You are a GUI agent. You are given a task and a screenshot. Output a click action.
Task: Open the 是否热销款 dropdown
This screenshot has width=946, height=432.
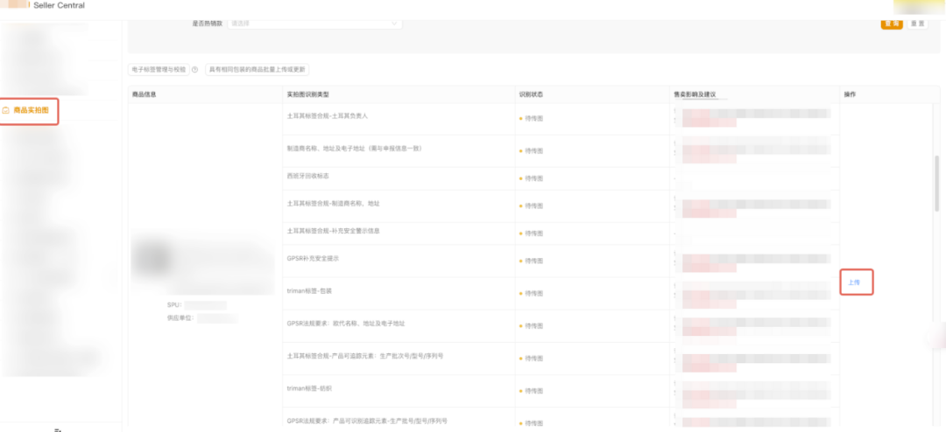point(314,23)
